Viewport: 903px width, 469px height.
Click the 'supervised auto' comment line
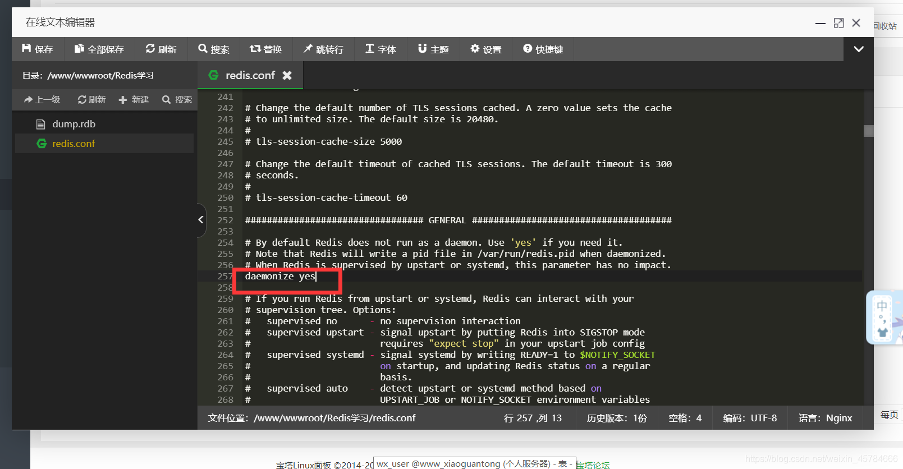point(423,388)
